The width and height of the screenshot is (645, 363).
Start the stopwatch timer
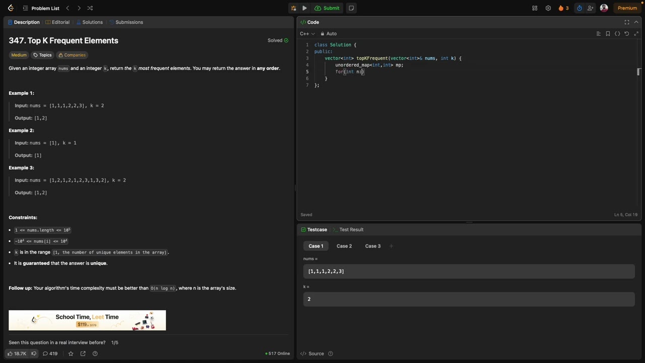(x=579, y=8)
